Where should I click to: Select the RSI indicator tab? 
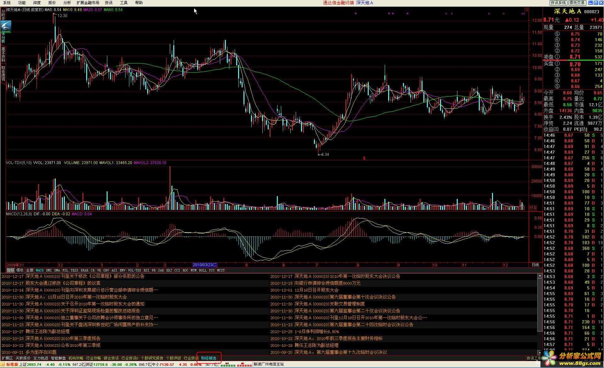pyautogui.click(x=146, y=270)
